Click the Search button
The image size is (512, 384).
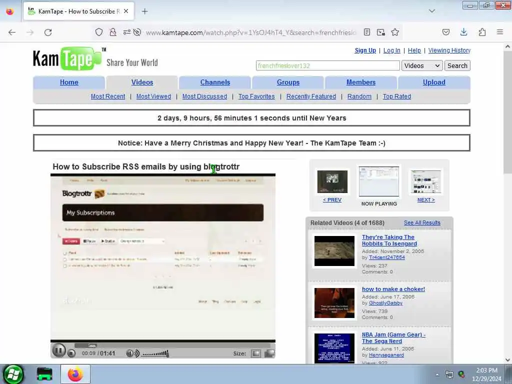pyautogui.click(x=457, y=65)
